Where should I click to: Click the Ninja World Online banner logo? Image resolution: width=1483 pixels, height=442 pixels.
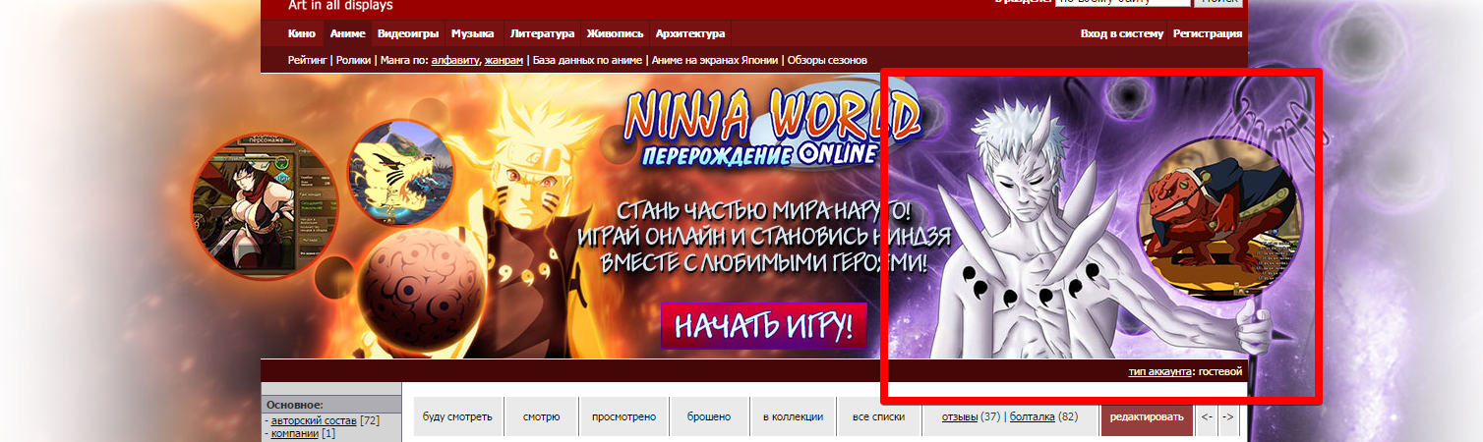(x=771, y=130)
